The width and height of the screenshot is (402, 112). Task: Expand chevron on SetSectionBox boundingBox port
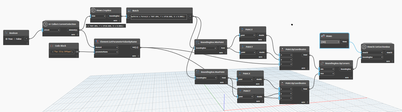(x=382, y=57)
